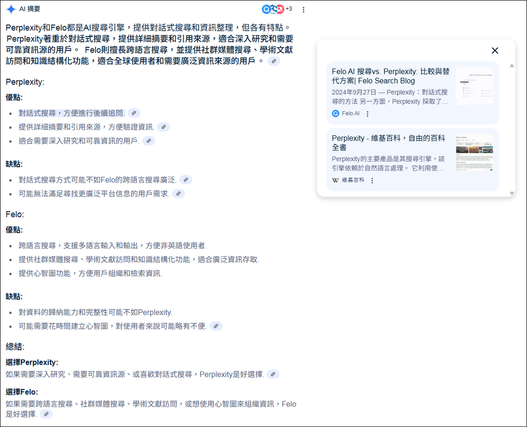
Task: Click the 選擇Felo: subheading
Action: (x=22, y=392)
